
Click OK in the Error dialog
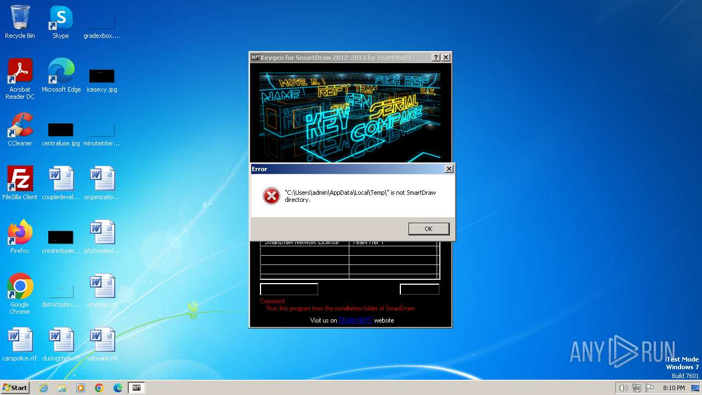pos(428,229)
